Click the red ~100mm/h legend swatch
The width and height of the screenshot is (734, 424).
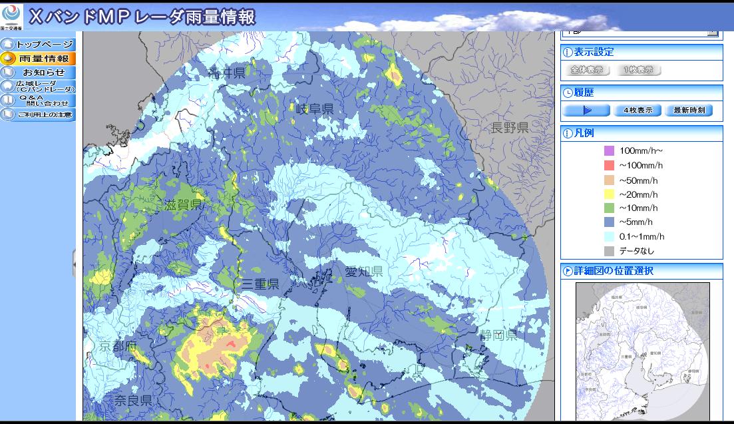(609, 165)
